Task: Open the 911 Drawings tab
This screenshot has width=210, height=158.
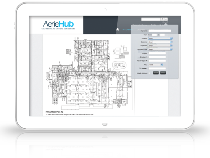Action: pyautogui.click(x=128, y=29)
